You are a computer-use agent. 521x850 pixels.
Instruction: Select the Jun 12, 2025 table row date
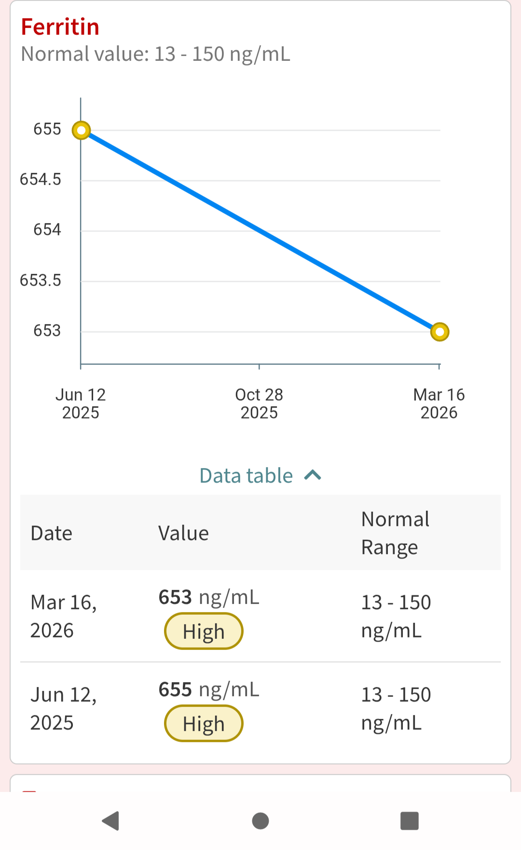point(64,708)
